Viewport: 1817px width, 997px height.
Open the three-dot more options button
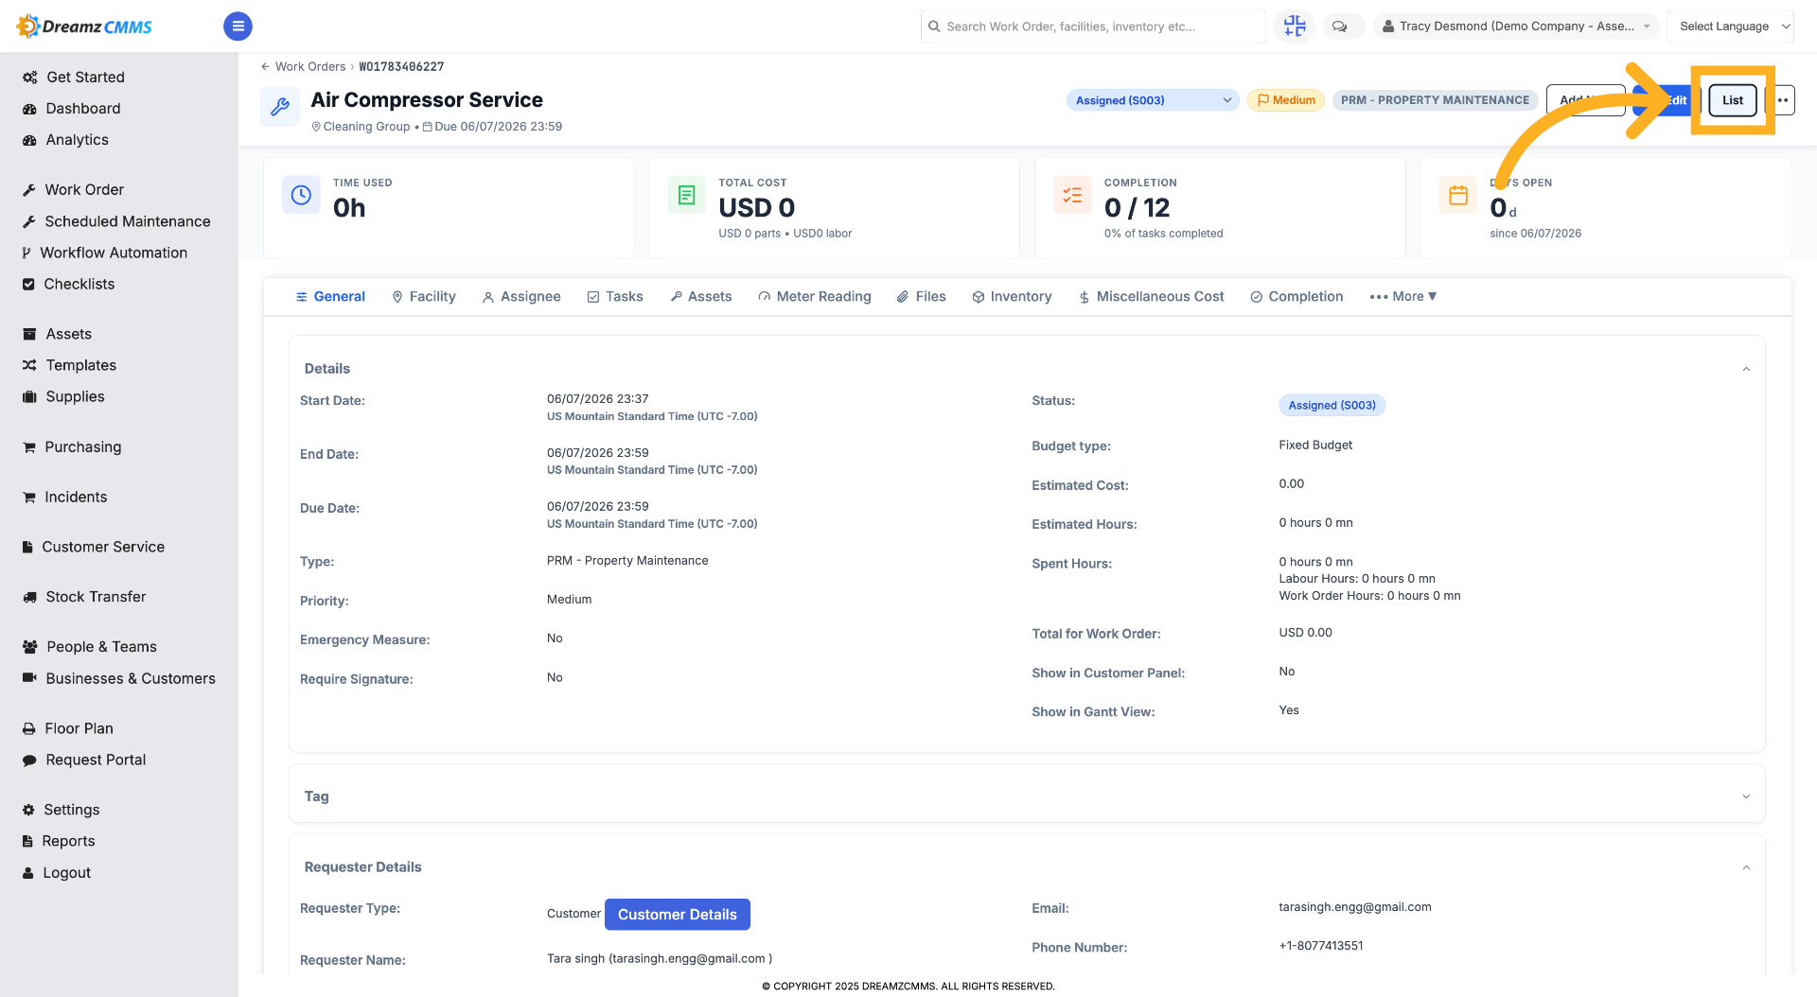pyautogui.click(x=1783, y=100)
